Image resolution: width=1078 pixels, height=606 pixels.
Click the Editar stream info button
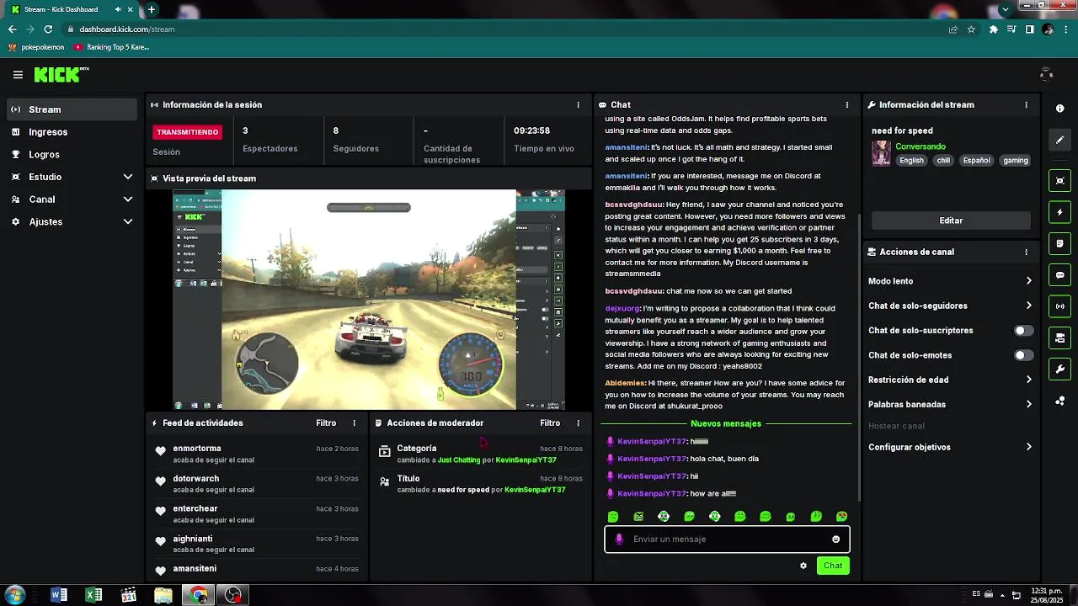point(951,221)
